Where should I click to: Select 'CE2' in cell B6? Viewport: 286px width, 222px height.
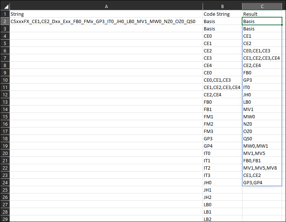click(222, 51)
